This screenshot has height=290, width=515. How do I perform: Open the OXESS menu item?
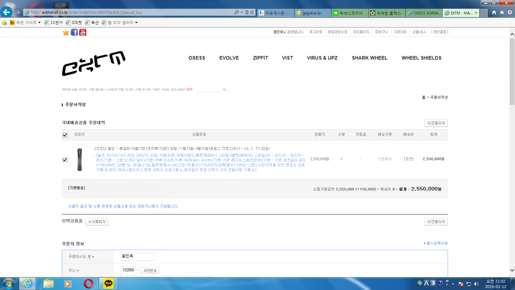[197, 58]
